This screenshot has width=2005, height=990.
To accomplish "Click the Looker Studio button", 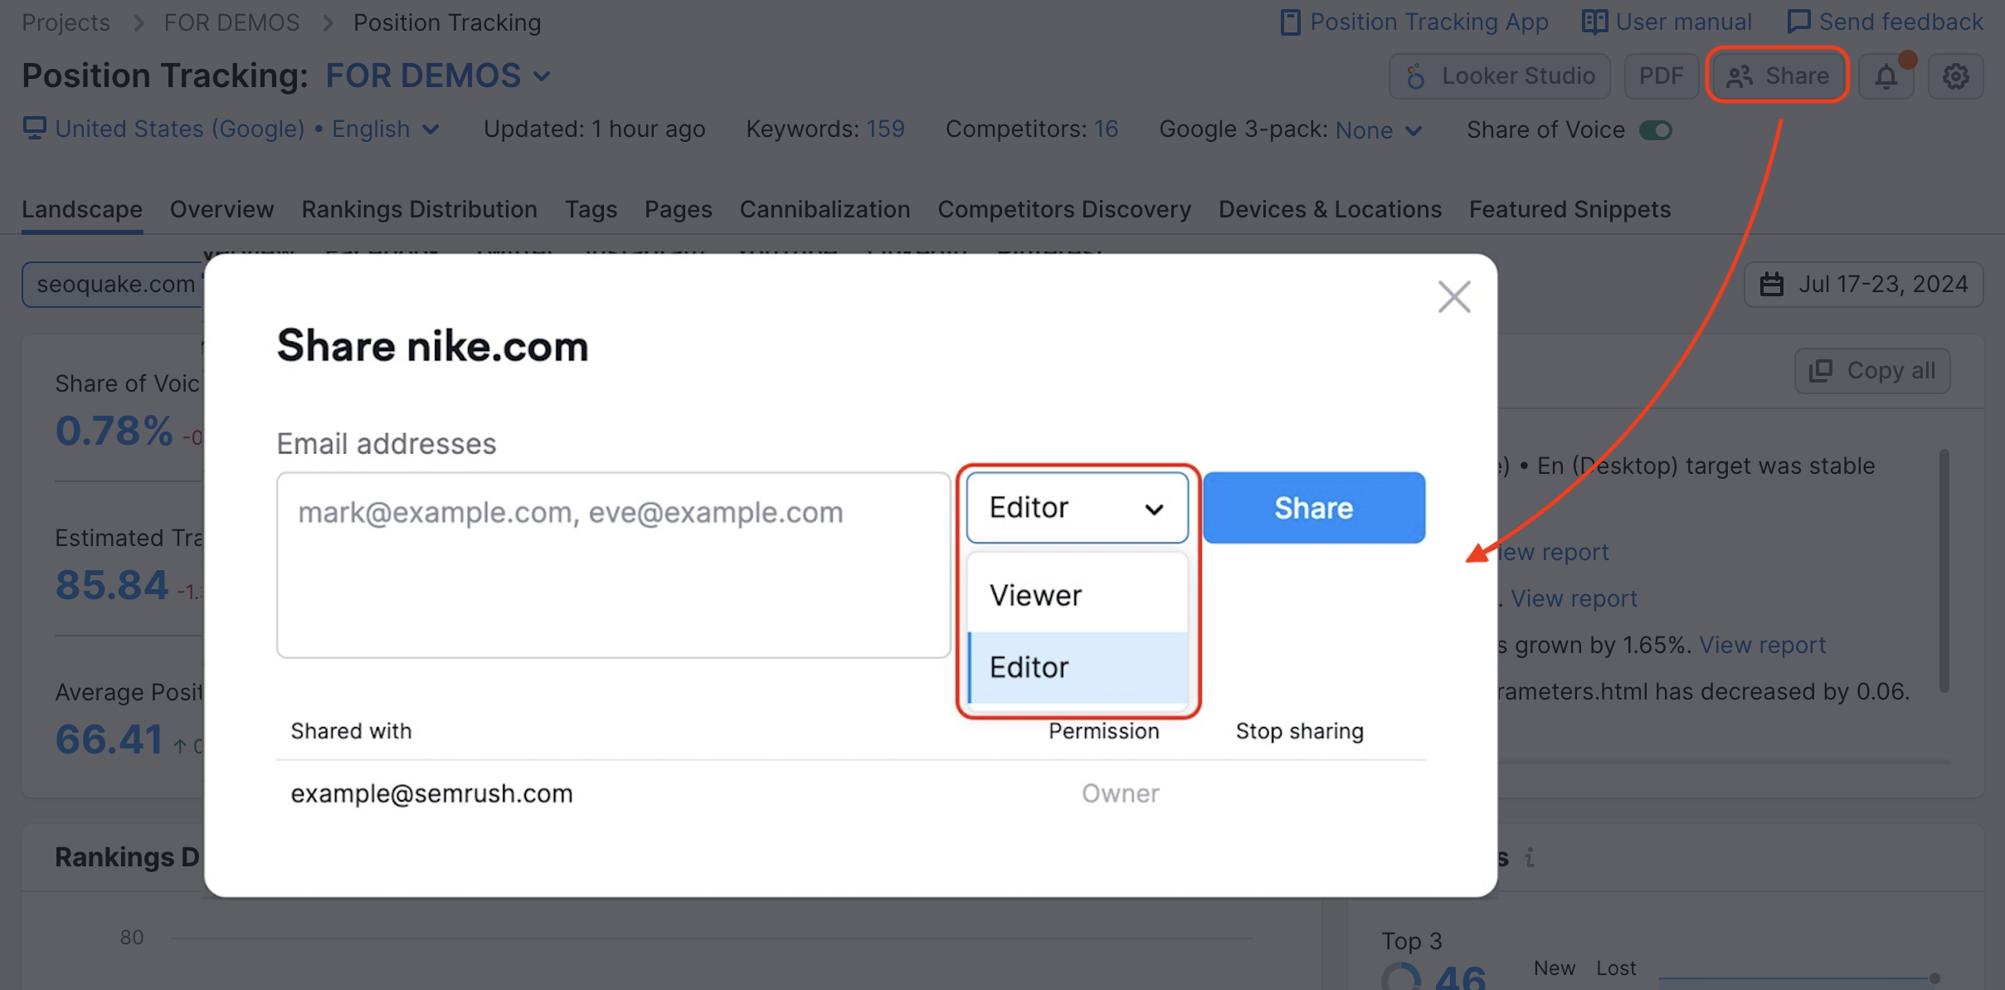I will point(1500,76).
